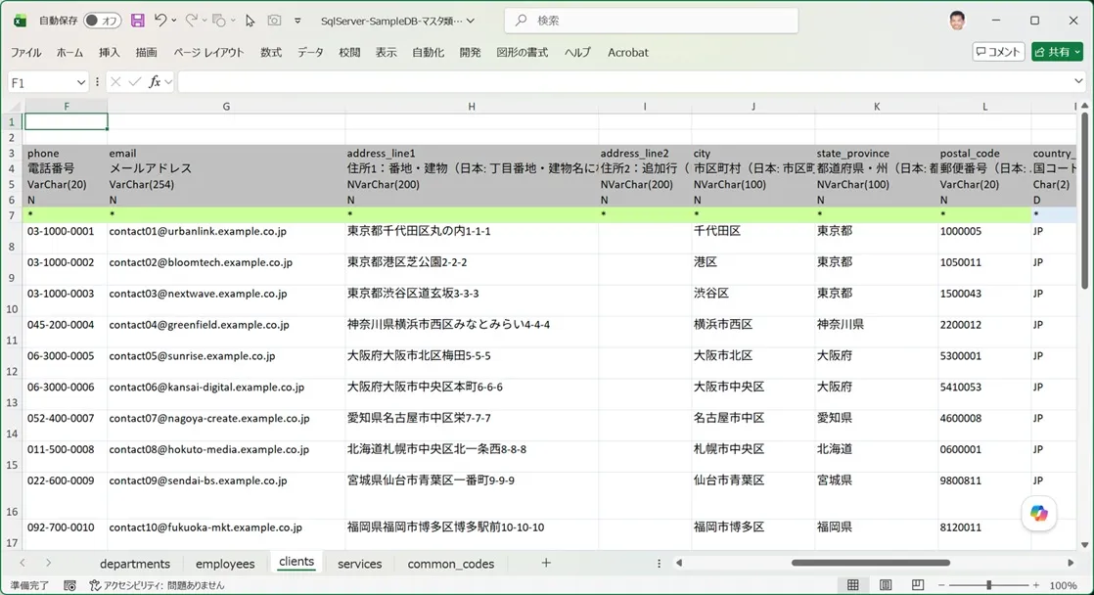Select column G header
Screen dimensions: 1094x595
226,106
